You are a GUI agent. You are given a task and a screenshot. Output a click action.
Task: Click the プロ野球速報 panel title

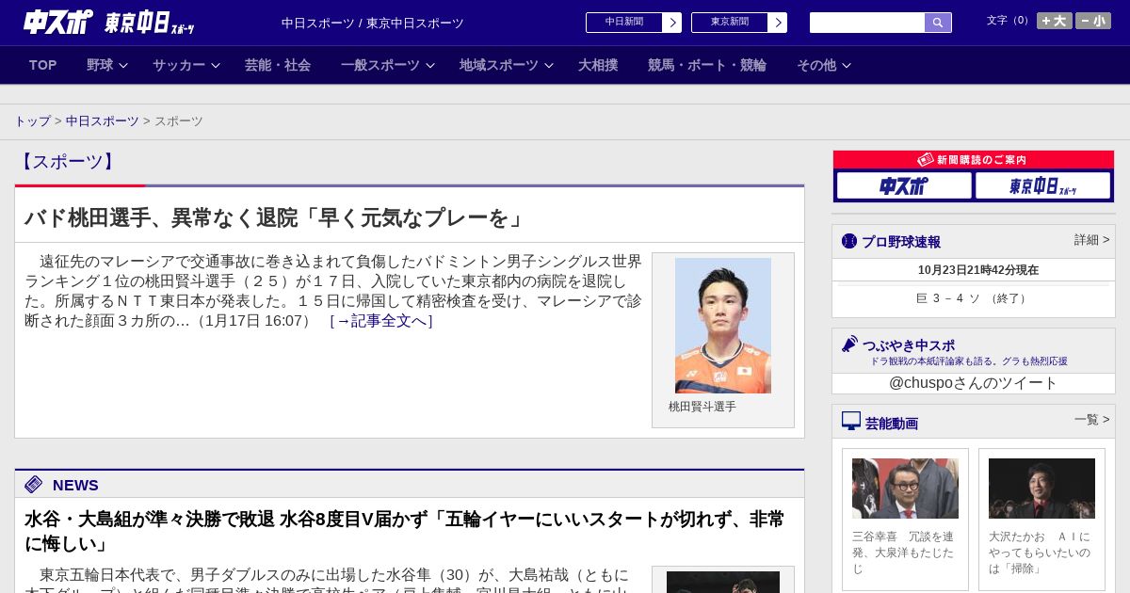click(901, 242)
